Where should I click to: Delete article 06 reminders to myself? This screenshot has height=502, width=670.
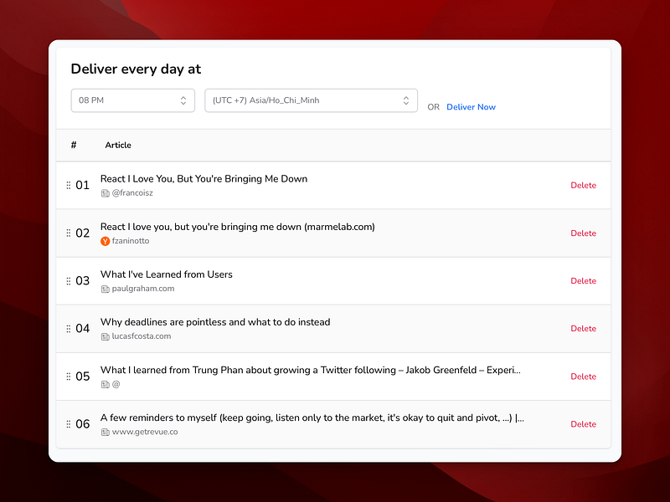click(583, 424)
